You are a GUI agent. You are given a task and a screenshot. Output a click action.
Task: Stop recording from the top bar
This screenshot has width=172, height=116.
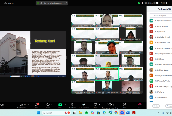157,3
